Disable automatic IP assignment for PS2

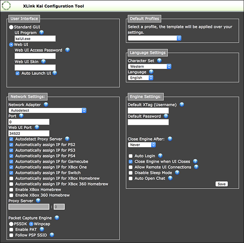tap(11, 145)
